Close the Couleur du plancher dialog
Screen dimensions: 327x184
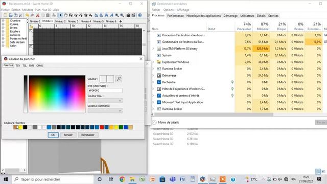pos(141,59)
